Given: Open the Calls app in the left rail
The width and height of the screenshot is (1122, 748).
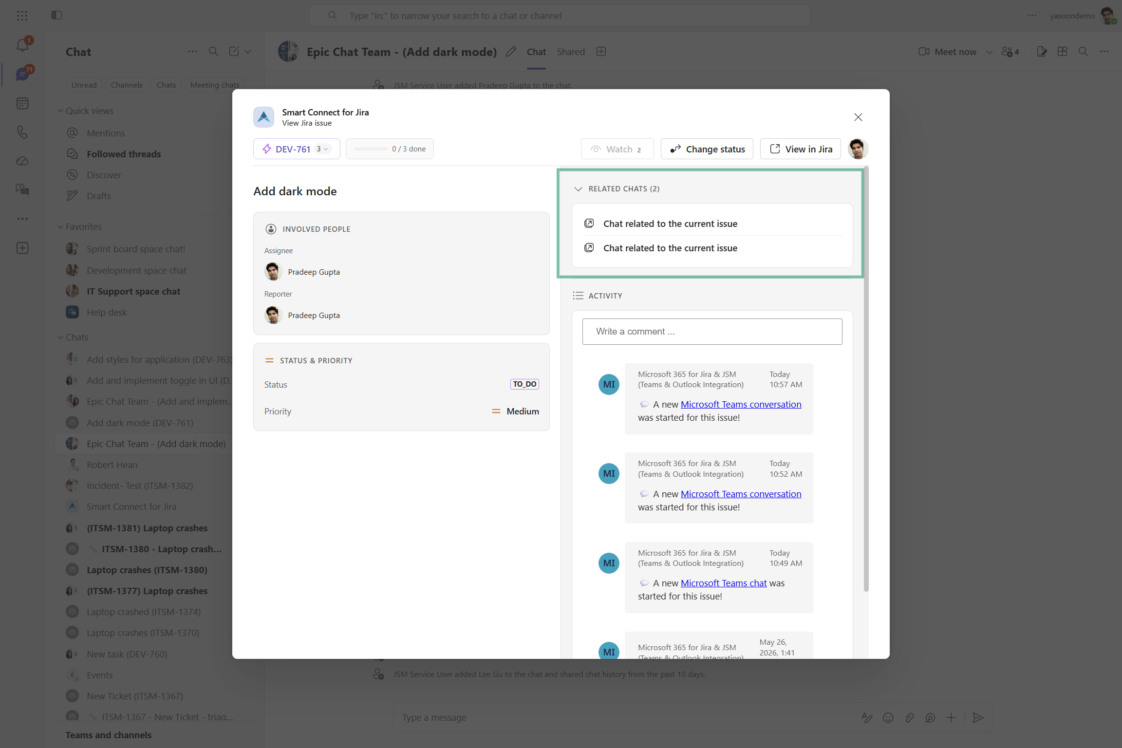Looking at the screenshot, I should 22,132.
